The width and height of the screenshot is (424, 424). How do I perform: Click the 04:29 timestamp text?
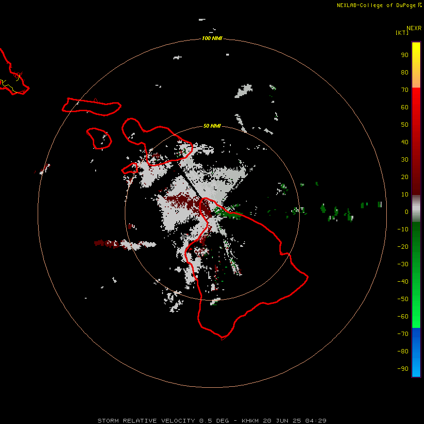(x=316, y=421)
